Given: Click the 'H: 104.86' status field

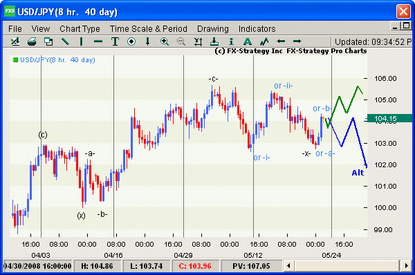Looking at the screenshot, I should pyautogui.click(x=97, y=266).
